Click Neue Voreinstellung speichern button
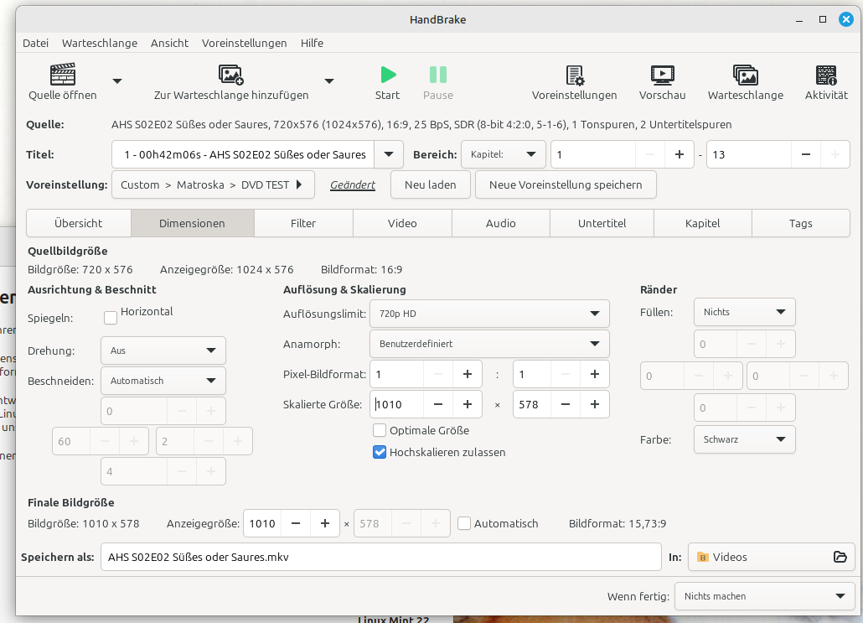Viewport: 863px width, 623px height. [566, 184]
